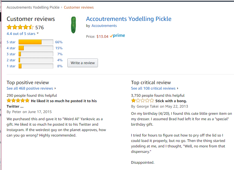Open the Accoutrements Yodelling Pickle product title
Viewport: 234px width, 170px height.
[129, 19]
